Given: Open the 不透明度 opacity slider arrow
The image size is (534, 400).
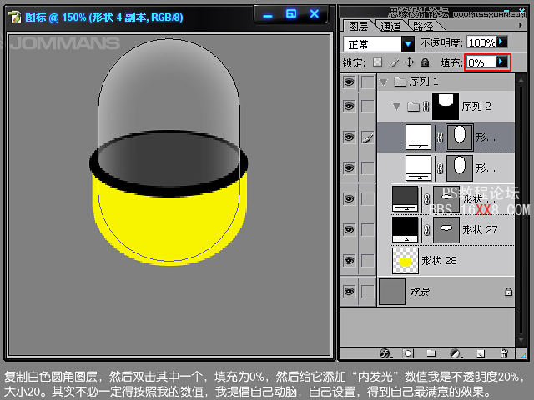Looking at the screenshot, I should click(x=502, y=42).
